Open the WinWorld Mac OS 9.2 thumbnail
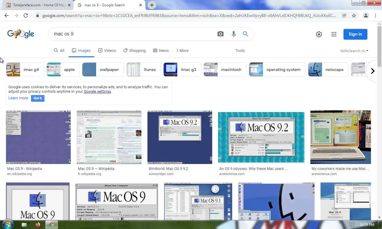The height and width of the screenshot is (229, 382). pyautogui.click(x=180, y=137)
